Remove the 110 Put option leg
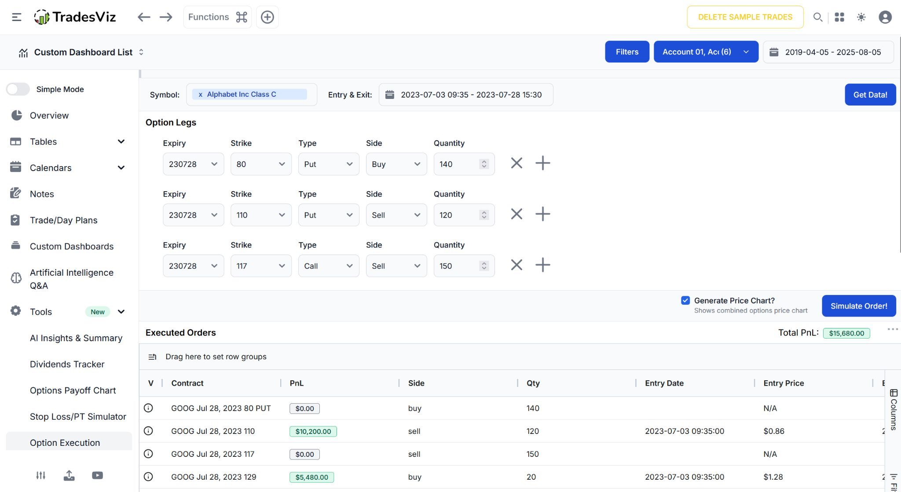Image resolution: width=901 pixels, height=492 pixels. point(516,214)
